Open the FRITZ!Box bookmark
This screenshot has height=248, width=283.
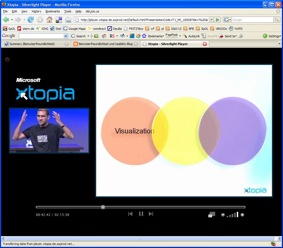pyautogui.click(x=133, y=28)
